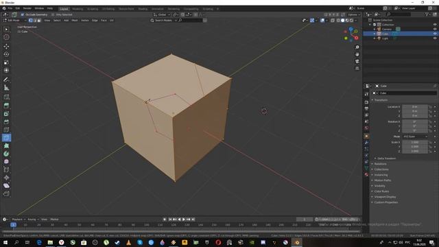The height and width of the screenshot is (247, 439).
Task: Open the Render menu
Action: click(27, 9)
